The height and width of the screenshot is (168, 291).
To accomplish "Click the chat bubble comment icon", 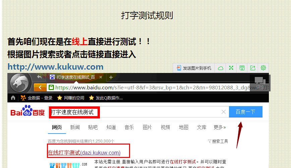I will (260, 81).
